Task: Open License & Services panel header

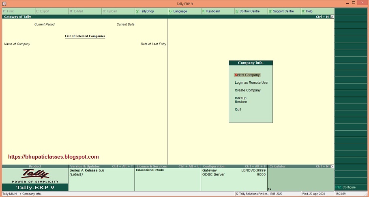Action: point(168,166)
